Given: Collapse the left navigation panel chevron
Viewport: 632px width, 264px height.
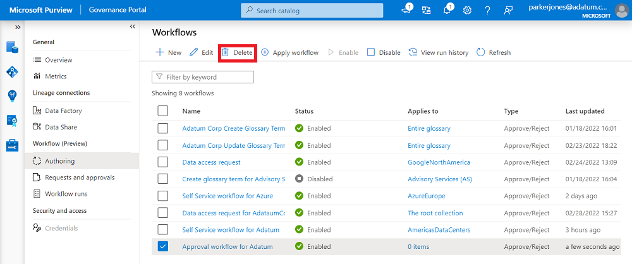Looking at the screenshot, I should pyautogui.click(x=133, y=27).
